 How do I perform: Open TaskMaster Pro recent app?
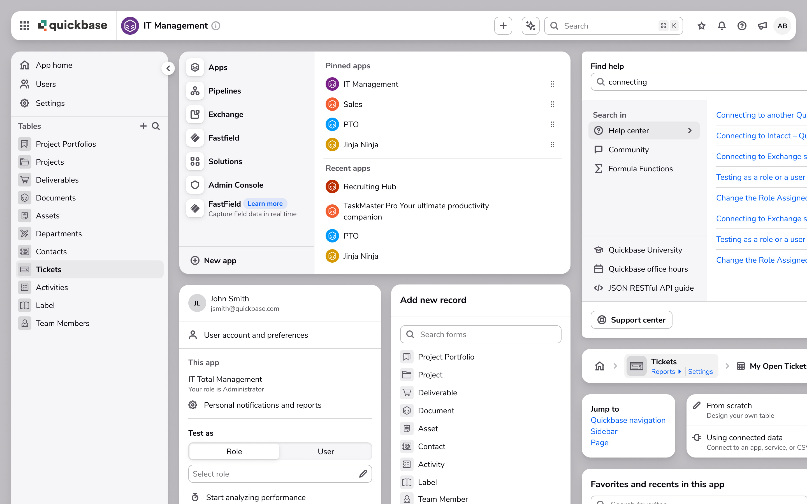click(x=416, y=211)
